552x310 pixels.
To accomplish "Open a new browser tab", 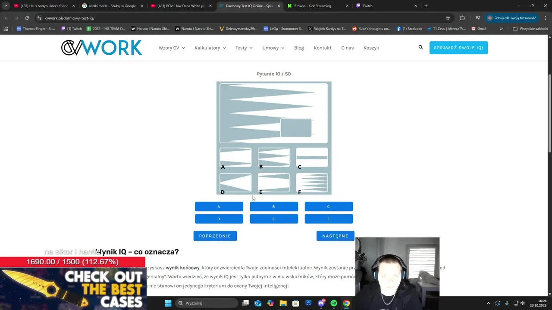I will (426, 6).
